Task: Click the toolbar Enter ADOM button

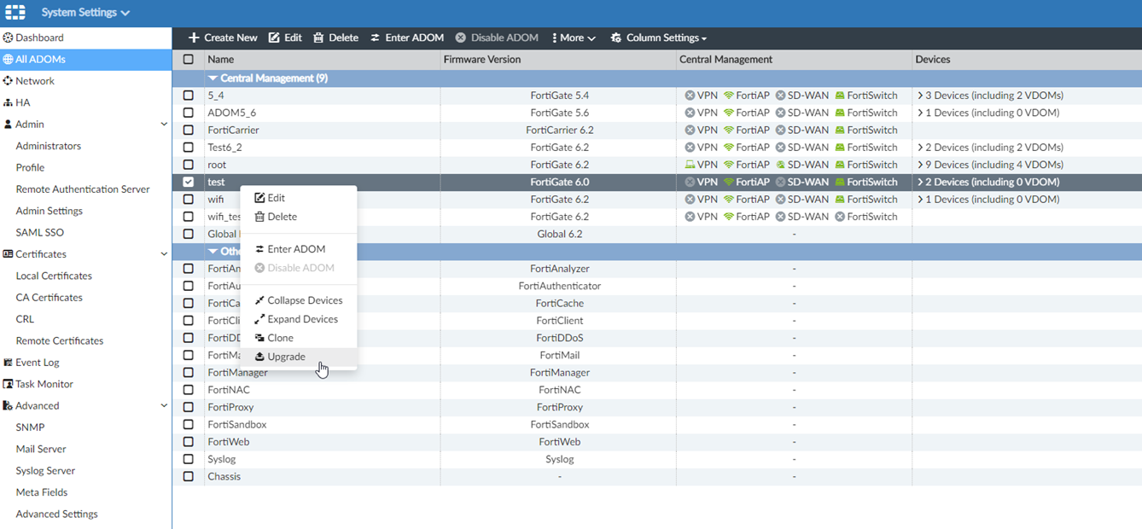Action: (407, 38)
